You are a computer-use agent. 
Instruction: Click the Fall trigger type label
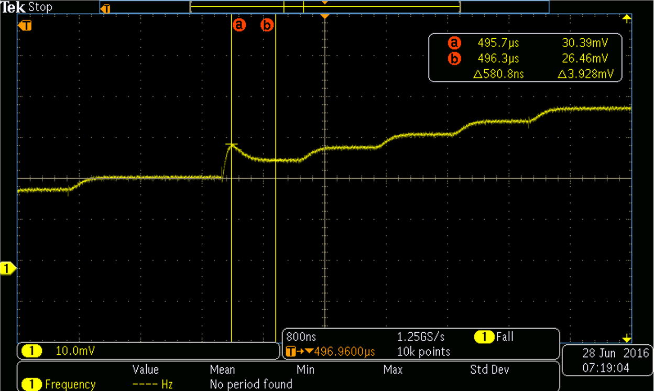pyautogui.click(x=504, y=337)
